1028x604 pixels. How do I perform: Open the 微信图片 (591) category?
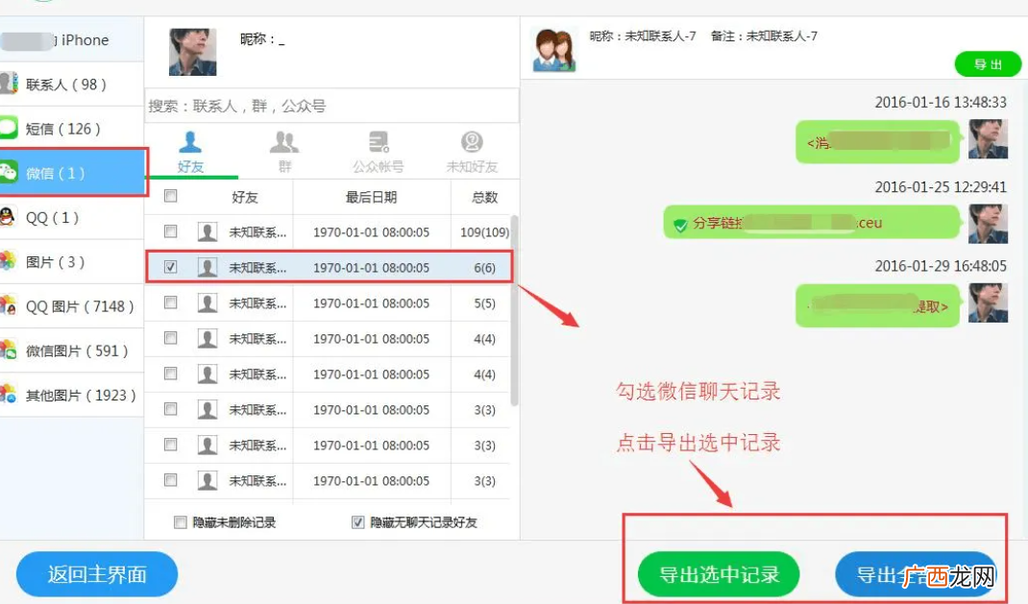[x=71, y=351]
